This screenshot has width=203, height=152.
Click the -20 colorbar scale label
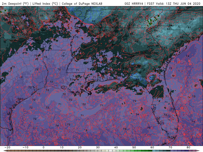7,147
